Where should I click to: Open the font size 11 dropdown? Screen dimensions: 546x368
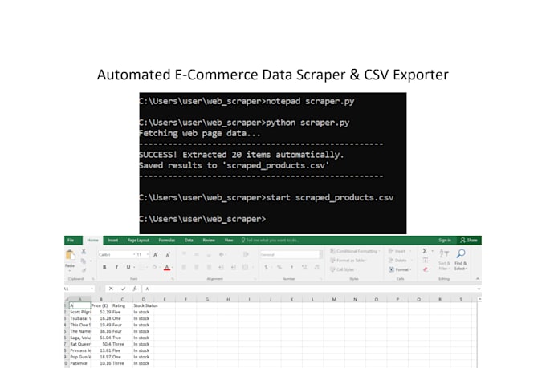pyautogui.click(x=148, y=255)
